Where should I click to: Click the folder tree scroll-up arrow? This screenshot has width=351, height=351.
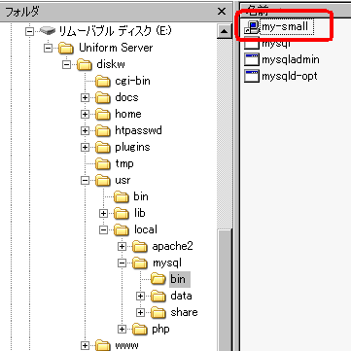(x=224, y=31)
